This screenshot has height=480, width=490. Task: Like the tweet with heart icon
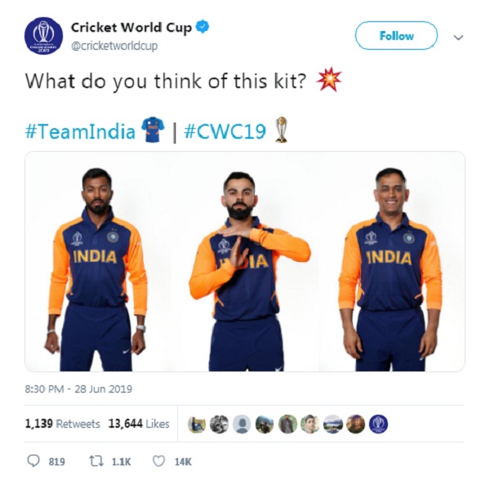(x=158, y=461)
